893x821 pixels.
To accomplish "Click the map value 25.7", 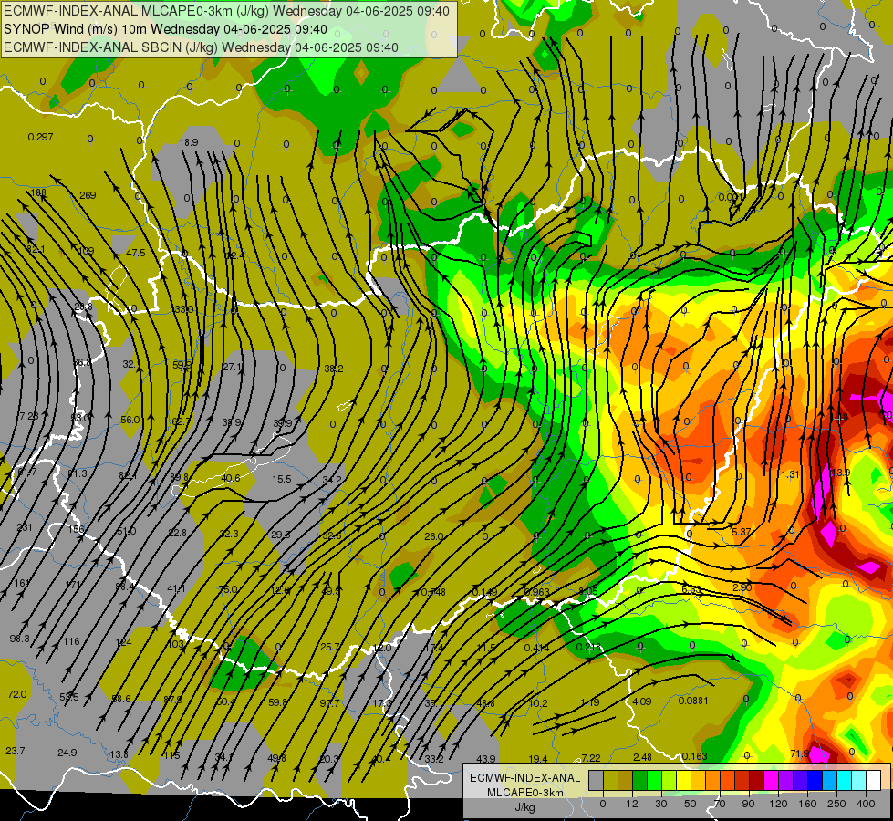I will pos(330,647).
